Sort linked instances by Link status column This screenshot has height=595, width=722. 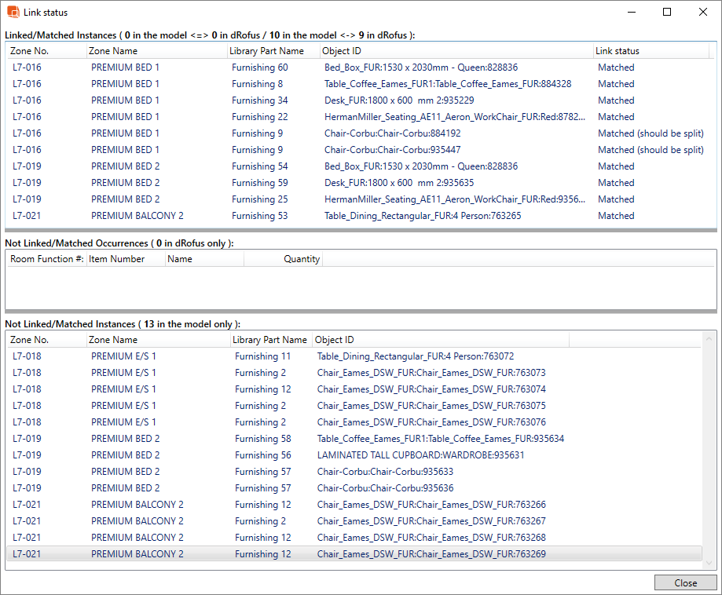click(617, 51)
